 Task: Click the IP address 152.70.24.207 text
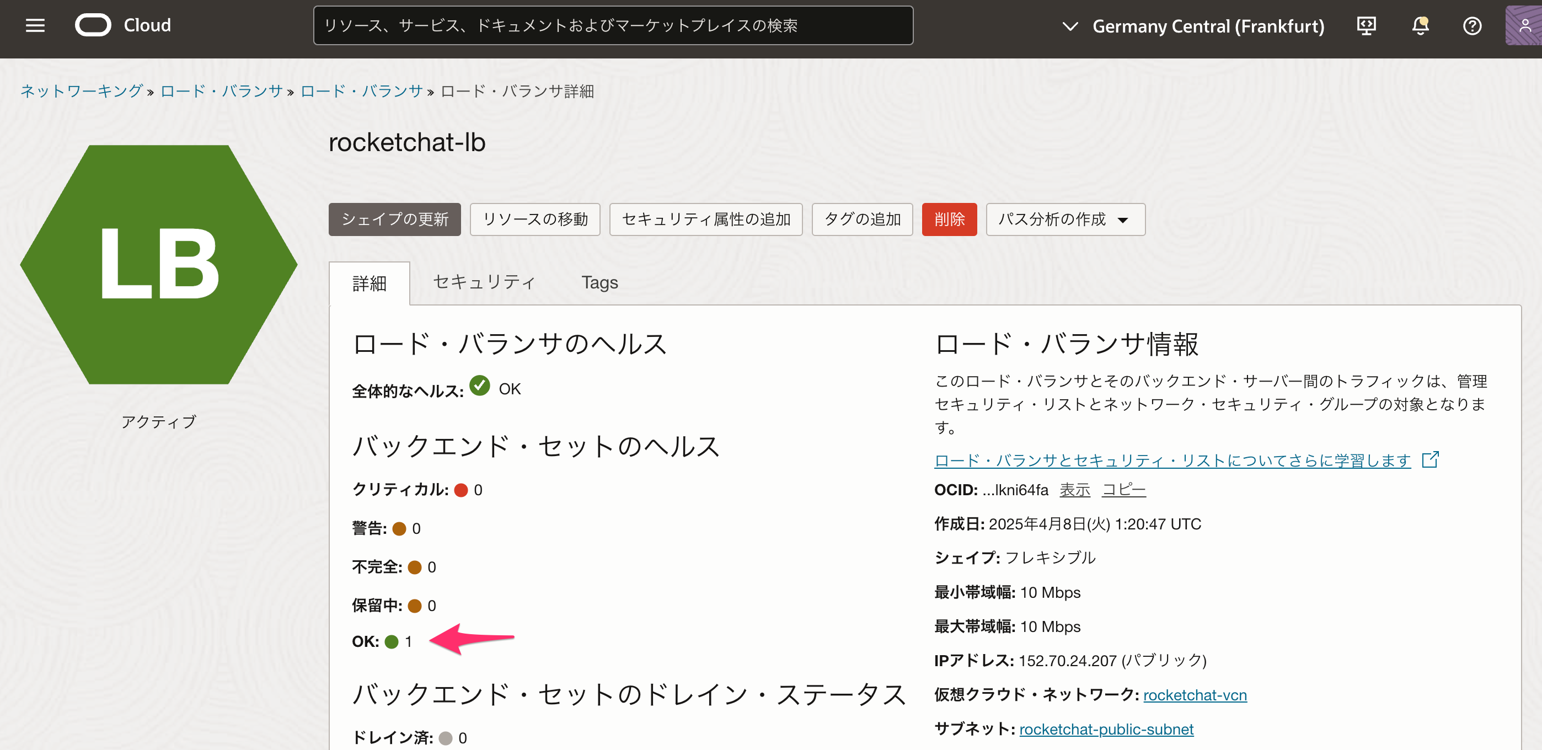1067,660
